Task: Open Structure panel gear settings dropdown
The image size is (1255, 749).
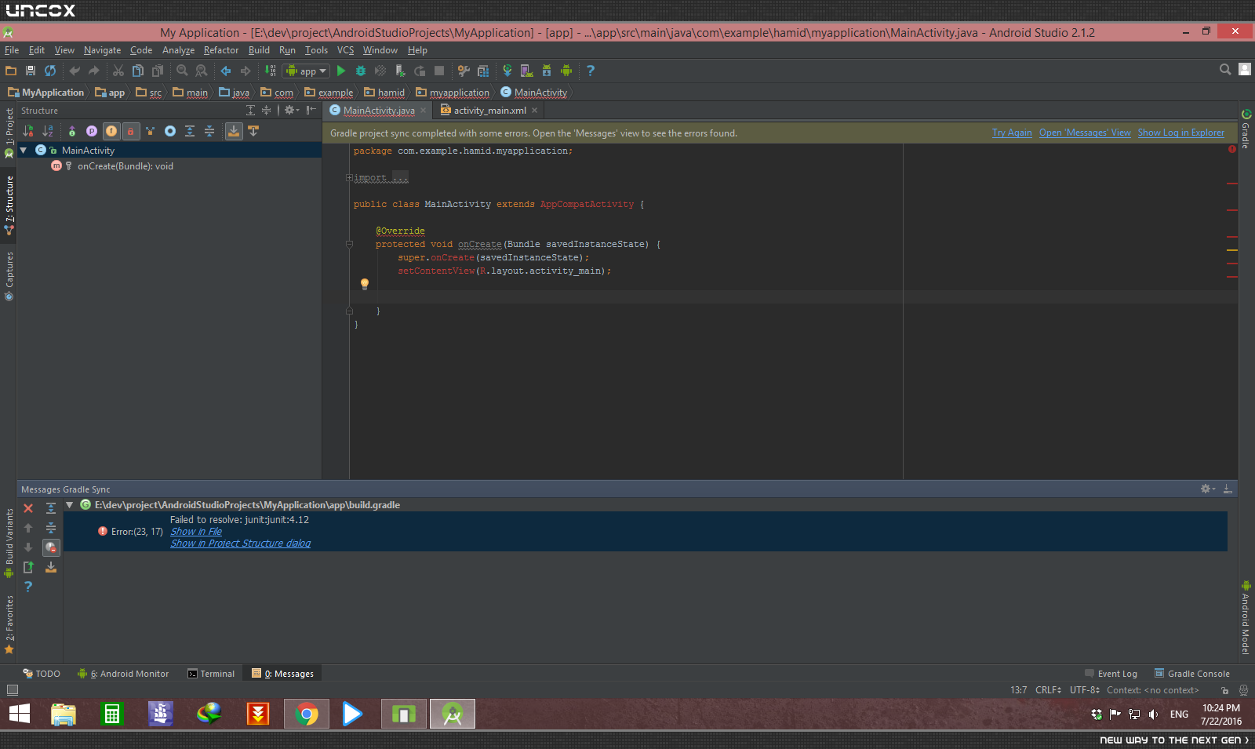Action: pos(291,111)
